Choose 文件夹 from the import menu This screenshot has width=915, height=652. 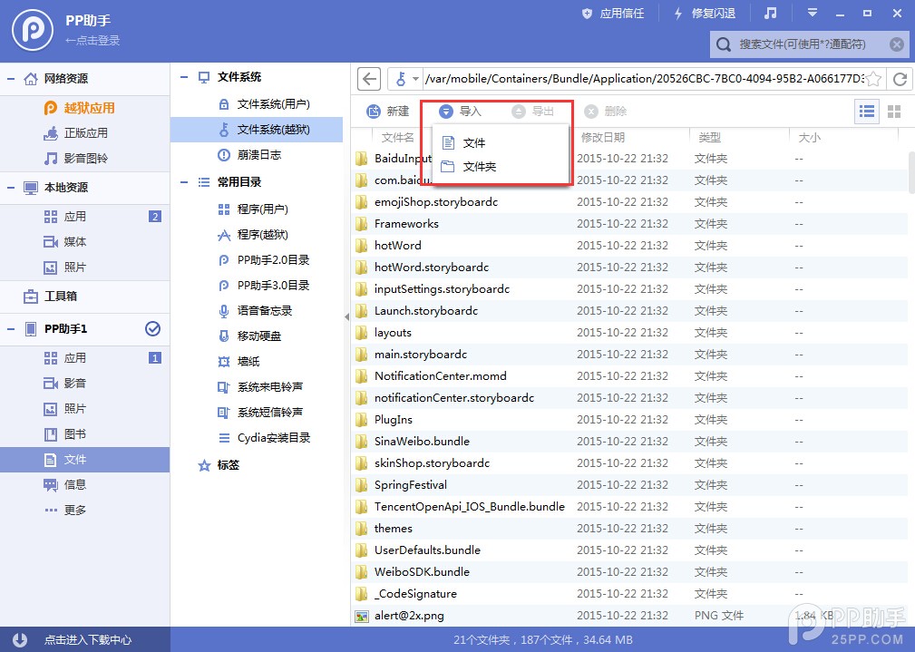point(501,166)
